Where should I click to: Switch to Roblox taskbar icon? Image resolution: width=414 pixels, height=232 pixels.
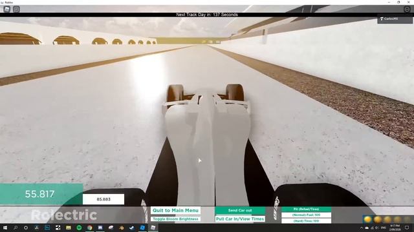(153, 227)
